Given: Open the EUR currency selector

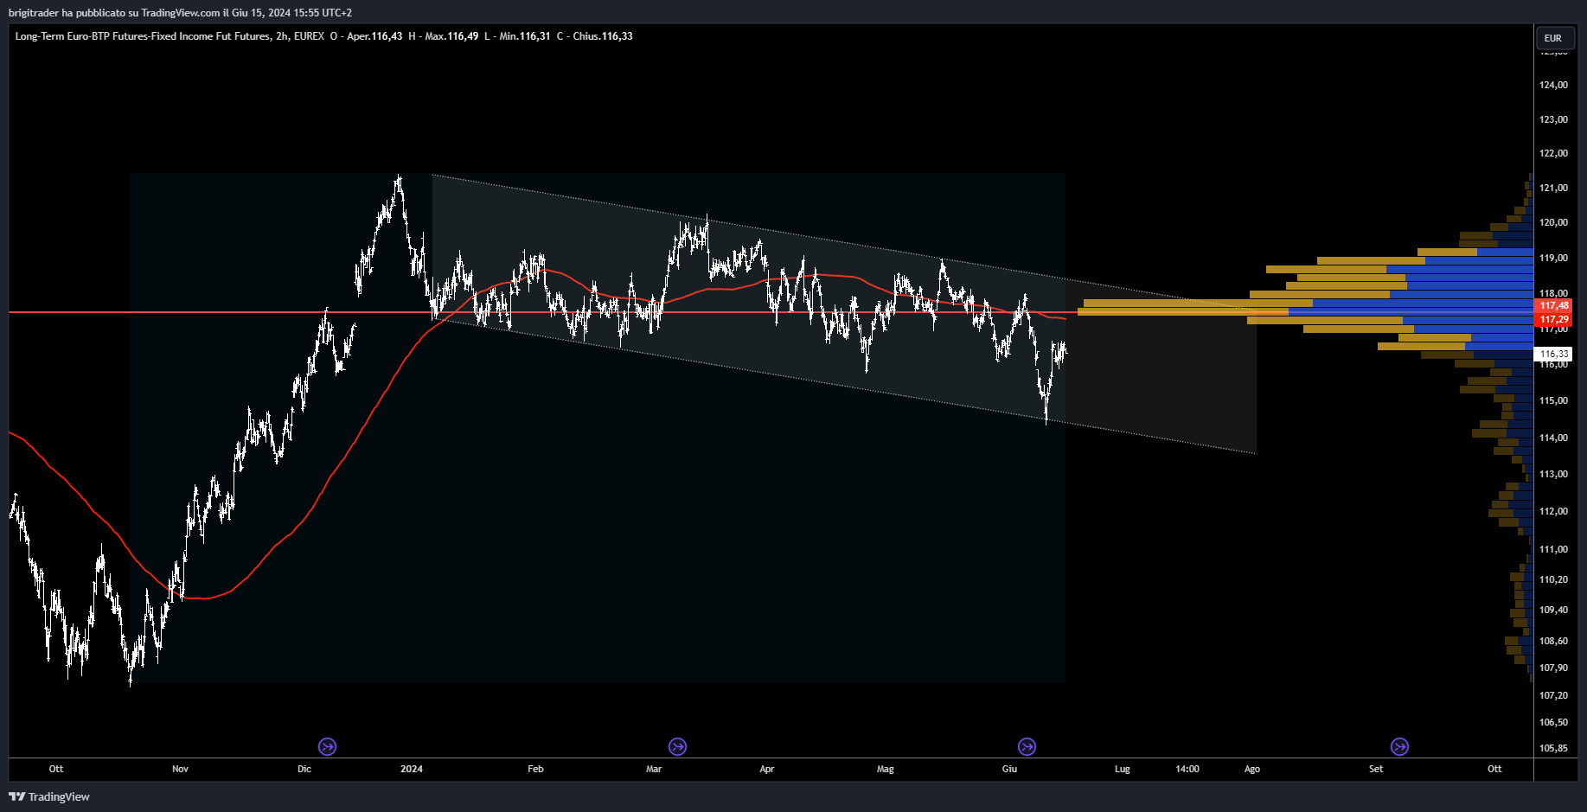Looking at the screenshot, I should 1553,38.
